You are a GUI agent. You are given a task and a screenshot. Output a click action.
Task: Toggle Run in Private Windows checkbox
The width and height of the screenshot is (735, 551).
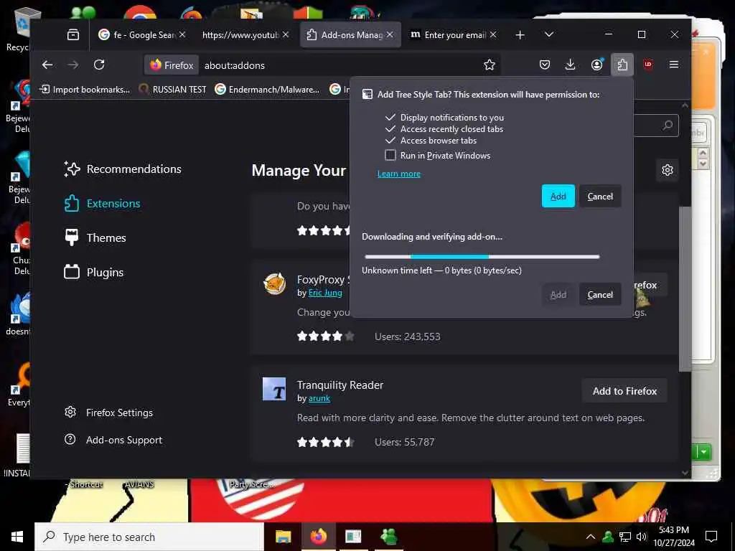coord(390,155)
